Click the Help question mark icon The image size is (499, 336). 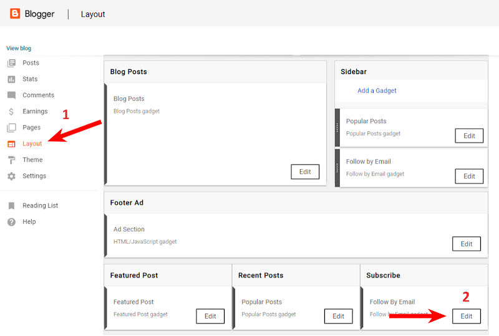pos(11,222)
